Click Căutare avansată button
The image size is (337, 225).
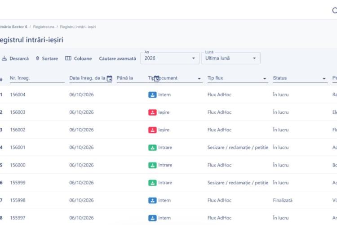117,58
